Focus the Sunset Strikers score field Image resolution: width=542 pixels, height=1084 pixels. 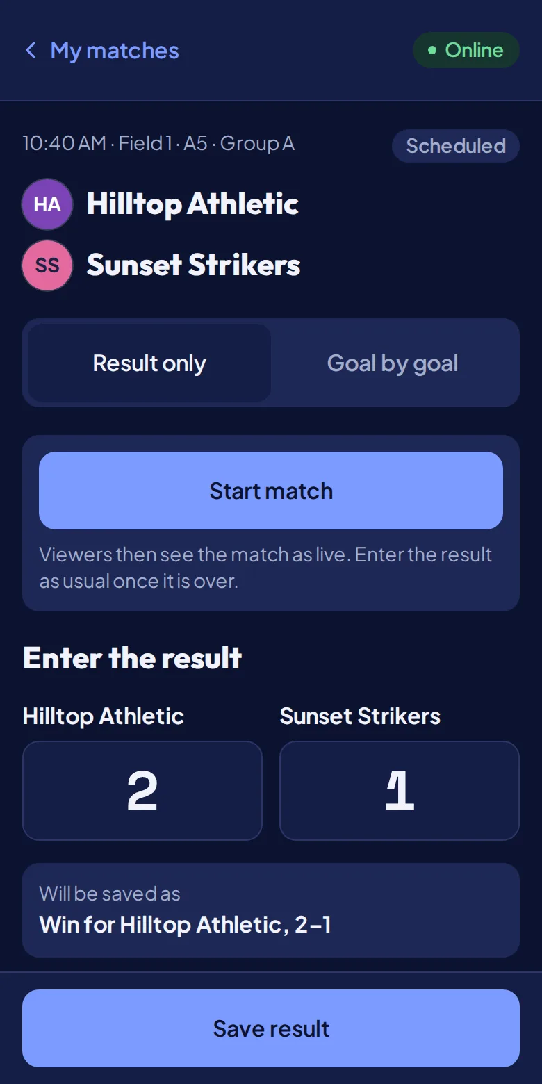coord(400,791)
